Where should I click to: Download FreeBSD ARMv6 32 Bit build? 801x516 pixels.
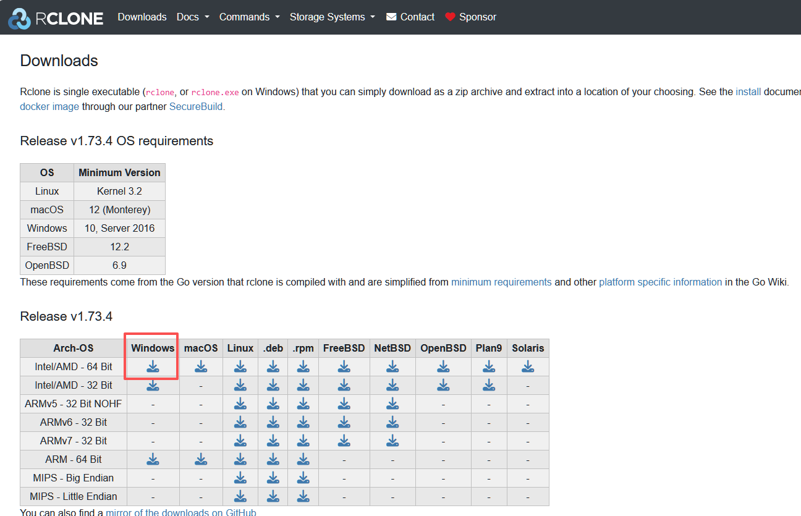344,423
